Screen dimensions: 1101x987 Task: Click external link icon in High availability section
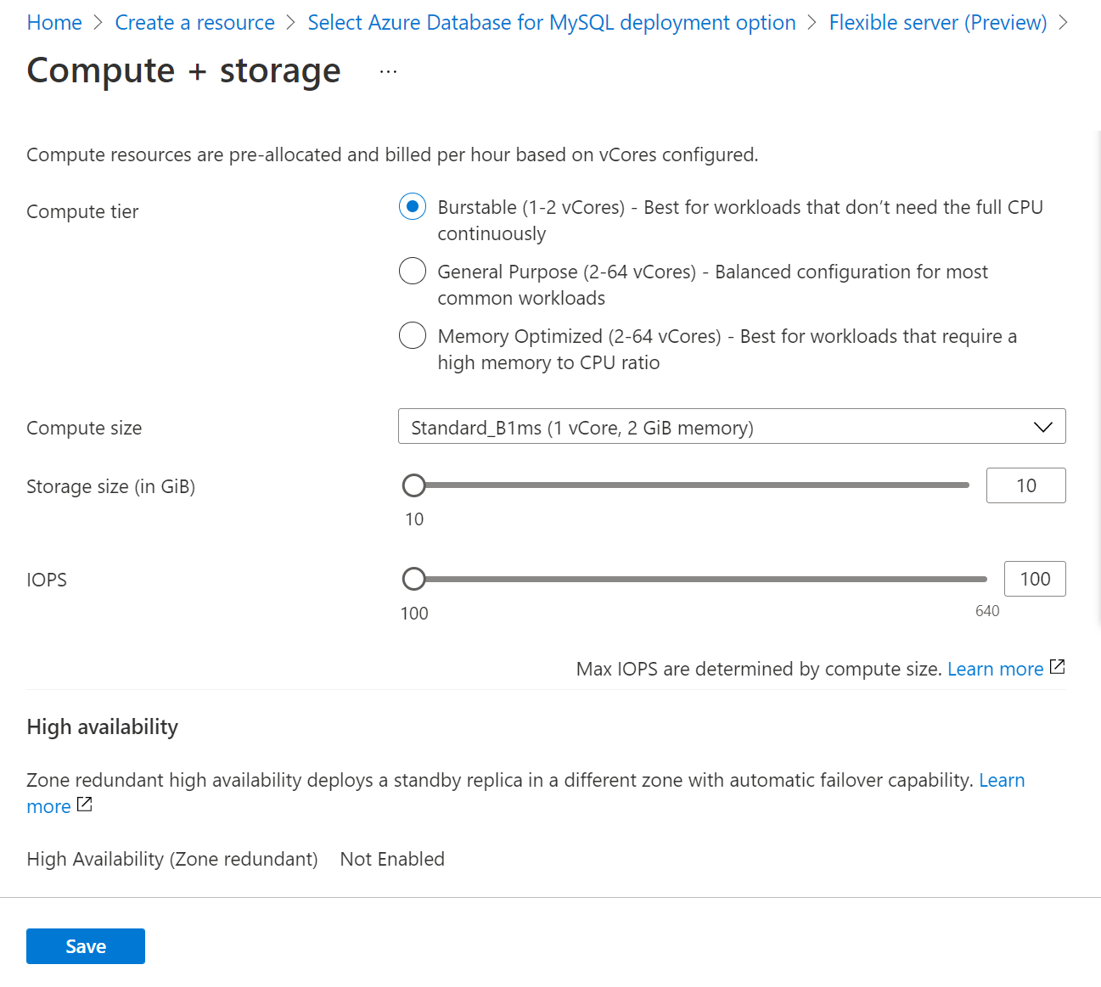[x=85, y=805]
